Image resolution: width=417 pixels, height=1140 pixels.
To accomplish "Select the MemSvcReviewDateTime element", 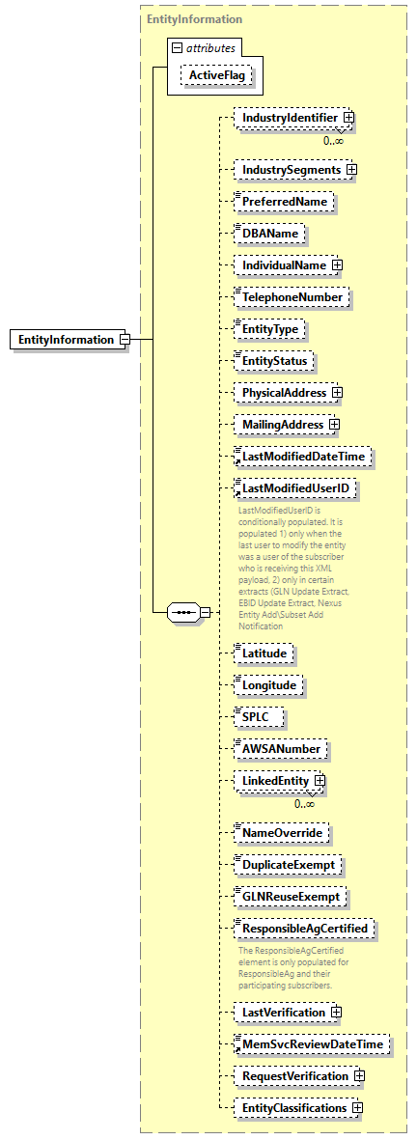I will (x=313, y=1044).
